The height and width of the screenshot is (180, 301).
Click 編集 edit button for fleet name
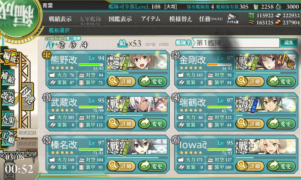pos(289,43)
